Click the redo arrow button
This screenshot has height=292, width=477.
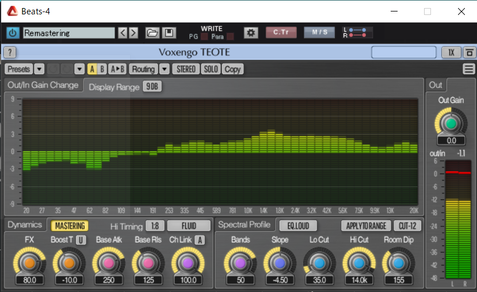66,70
